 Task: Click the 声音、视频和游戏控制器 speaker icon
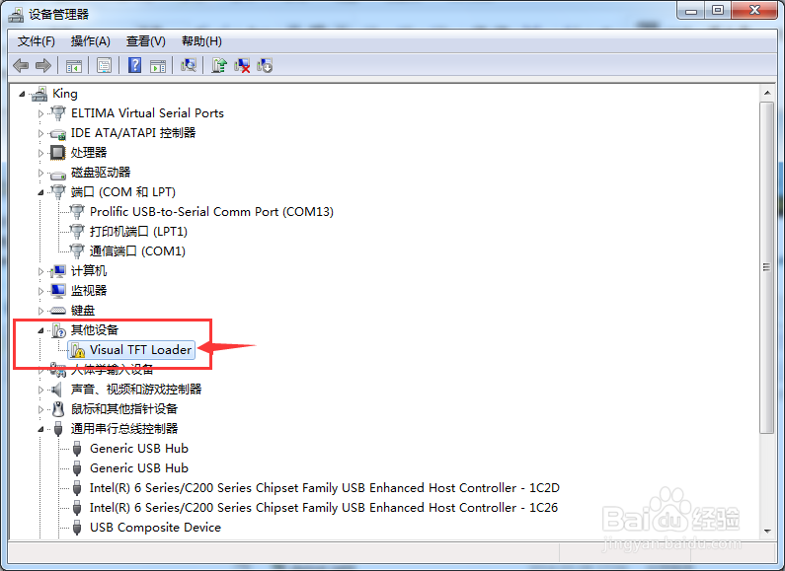point(57,389)
